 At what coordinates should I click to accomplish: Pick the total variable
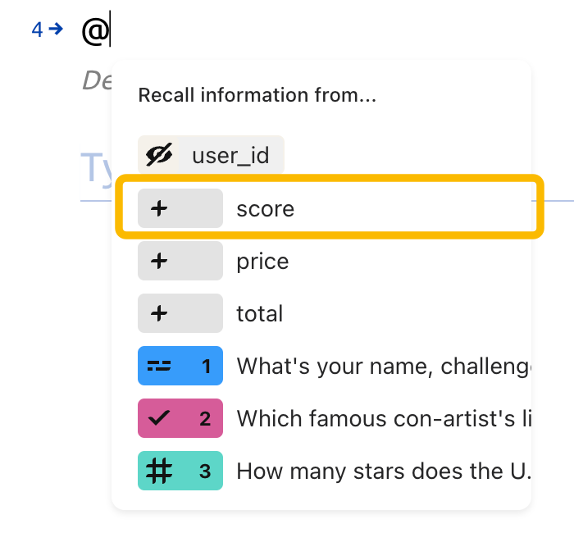(321, 313)
